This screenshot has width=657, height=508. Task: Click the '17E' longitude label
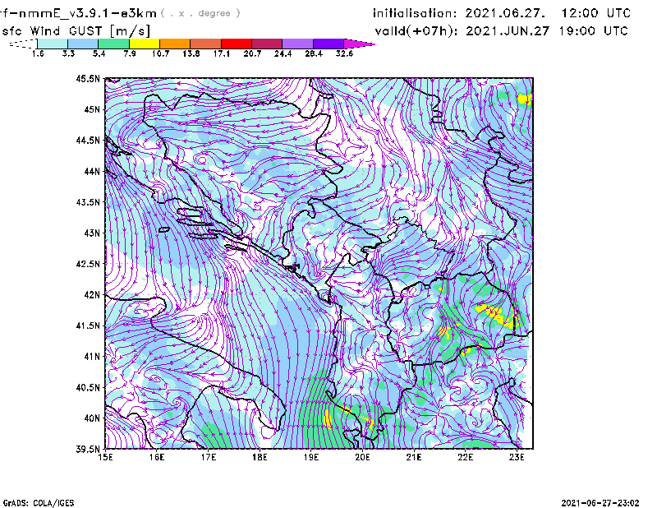point(209,457)
